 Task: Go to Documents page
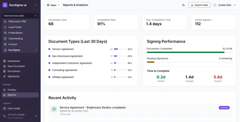tap(20, 71)
